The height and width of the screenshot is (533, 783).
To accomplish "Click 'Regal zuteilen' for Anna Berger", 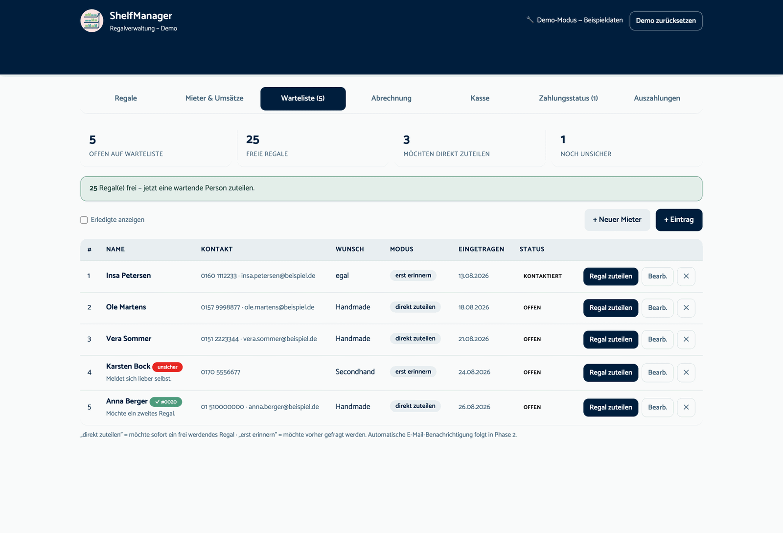I will point(611,407).
